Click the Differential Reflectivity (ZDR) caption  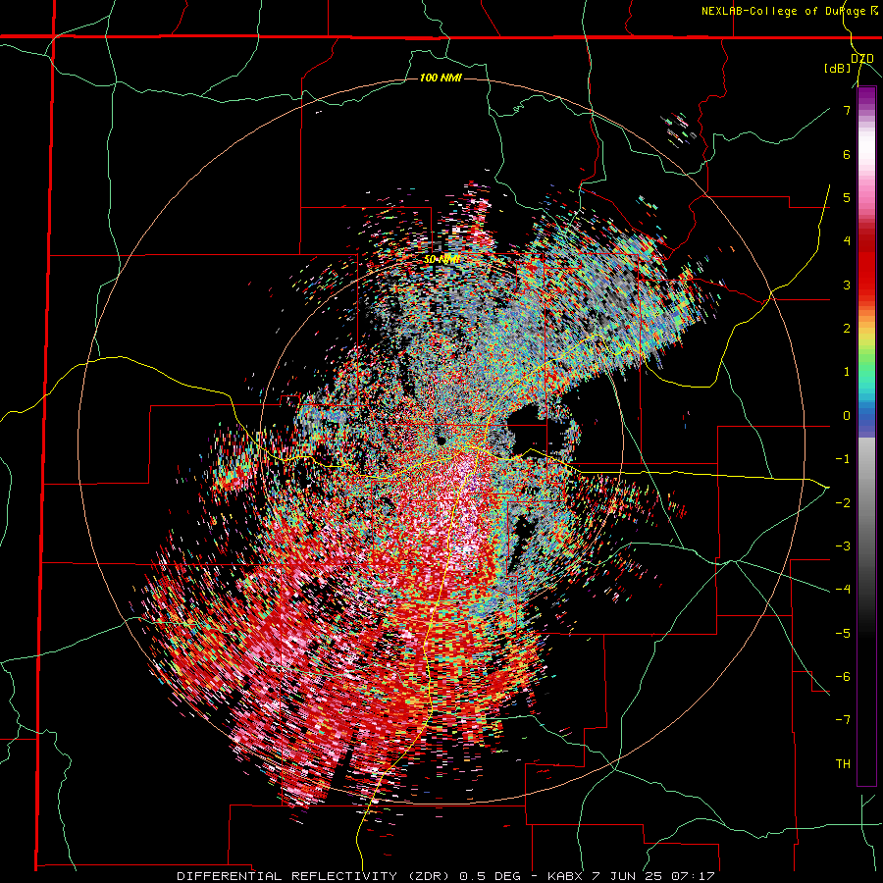click(x=446, y=876)
